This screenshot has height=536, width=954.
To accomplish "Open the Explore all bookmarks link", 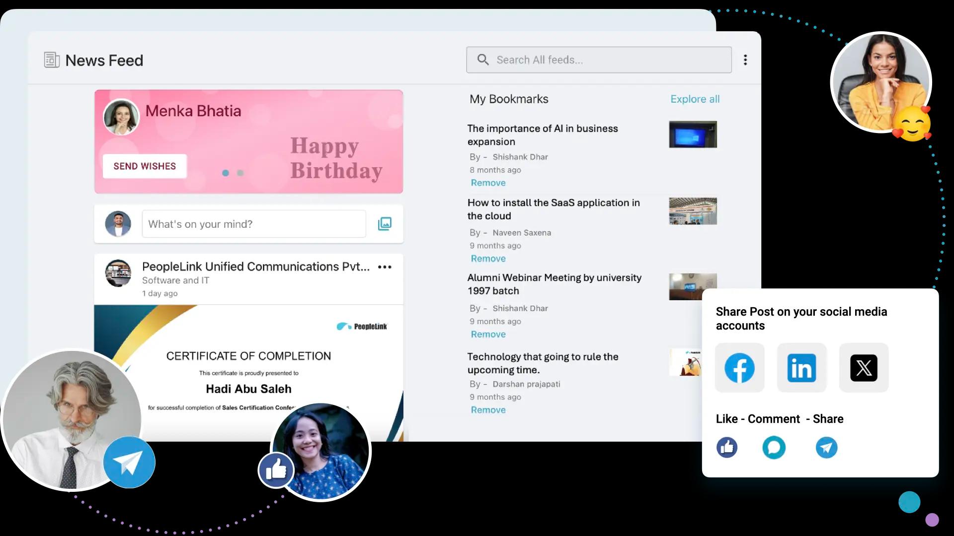I will tap(695, 99).
